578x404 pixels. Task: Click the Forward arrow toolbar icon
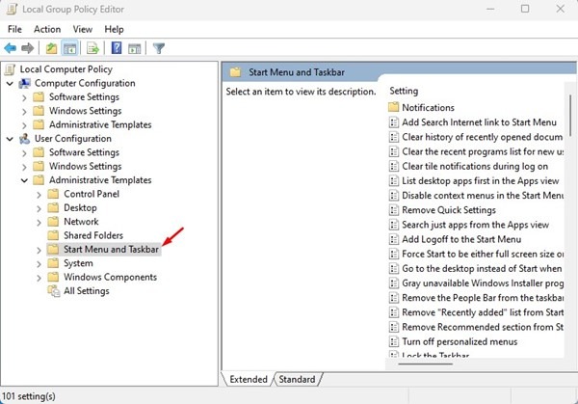coord(28,47)
